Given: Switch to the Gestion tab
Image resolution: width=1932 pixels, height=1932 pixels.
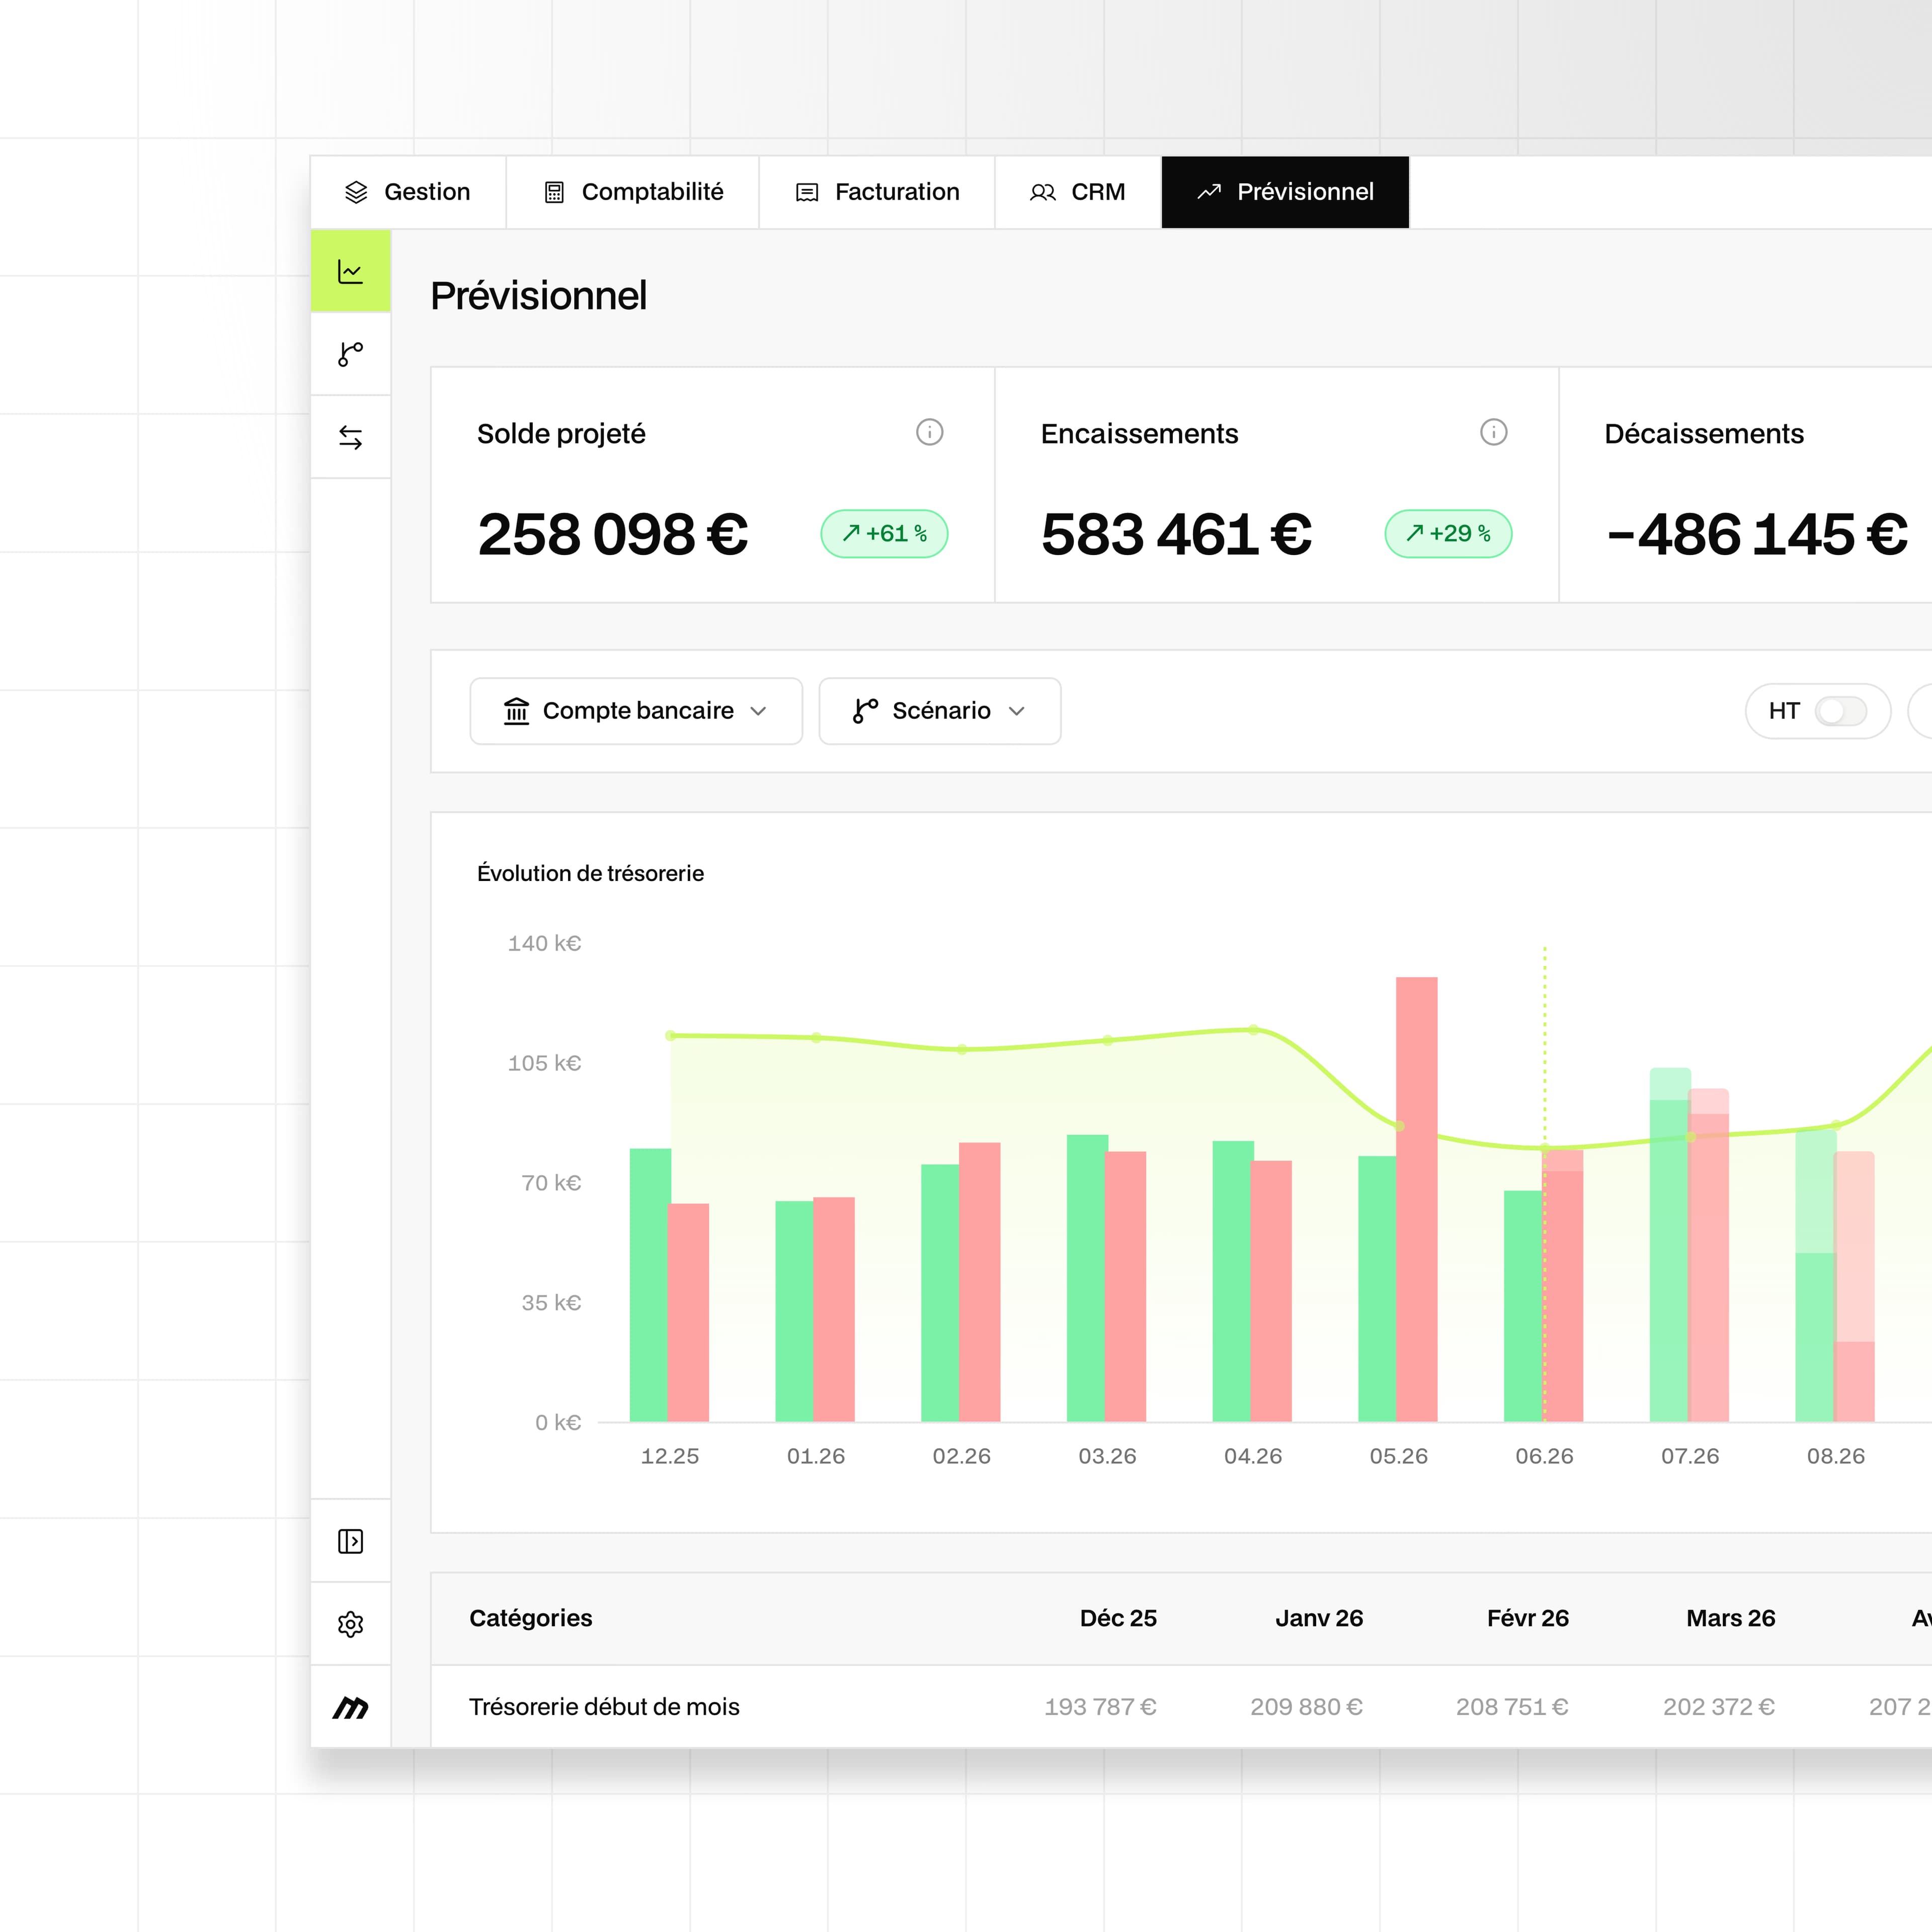Looking at the screenshot, I should (x=408, y=192).
